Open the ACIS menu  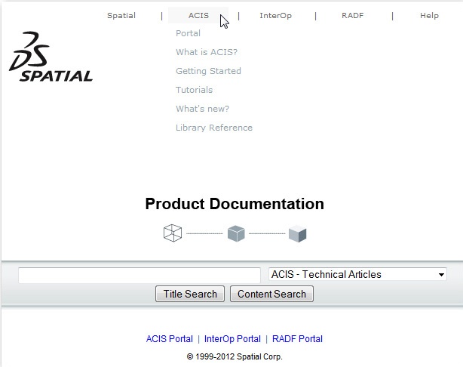[x=198, y=16]
